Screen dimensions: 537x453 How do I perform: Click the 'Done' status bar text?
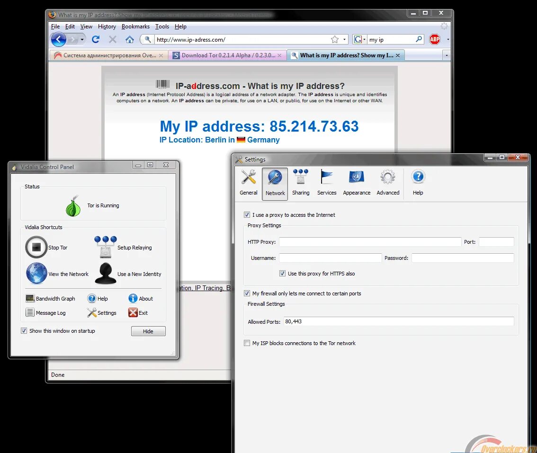pyautogui.click(x=58, y=374)
